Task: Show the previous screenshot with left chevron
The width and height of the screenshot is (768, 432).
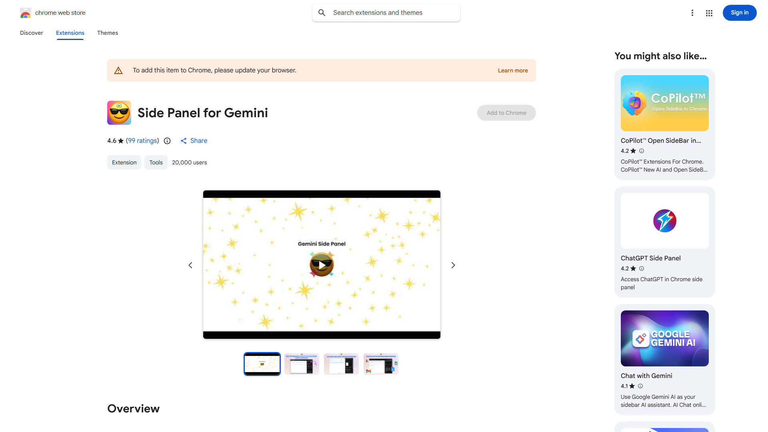Action: 190,265
